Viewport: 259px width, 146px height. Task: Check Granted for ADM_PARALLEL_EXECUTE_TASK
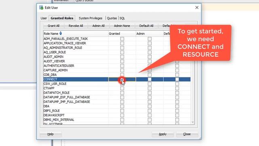pos(122,39)
